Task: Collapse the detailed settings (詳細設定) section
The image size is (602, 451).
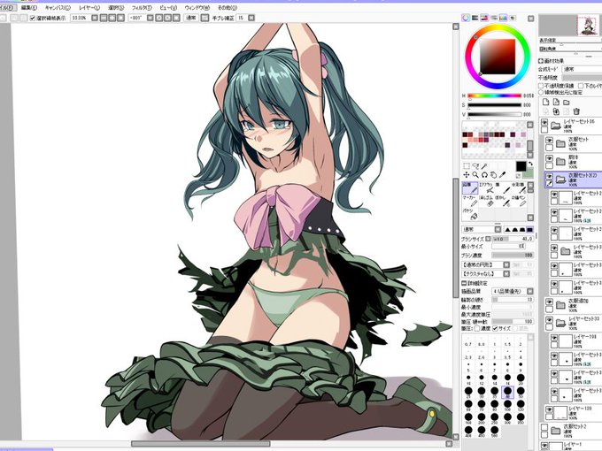Action: click(x=464, y=283)
